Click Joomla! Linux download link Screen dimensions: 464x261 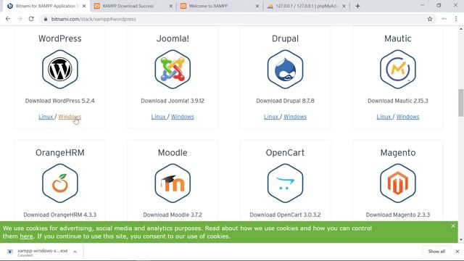(158, 117)
